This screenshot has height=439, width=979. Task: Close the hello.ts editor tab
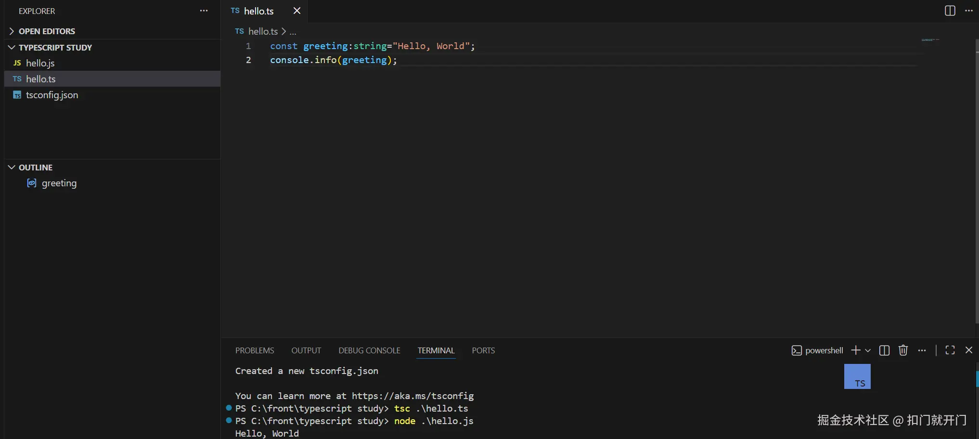point(297,11)
